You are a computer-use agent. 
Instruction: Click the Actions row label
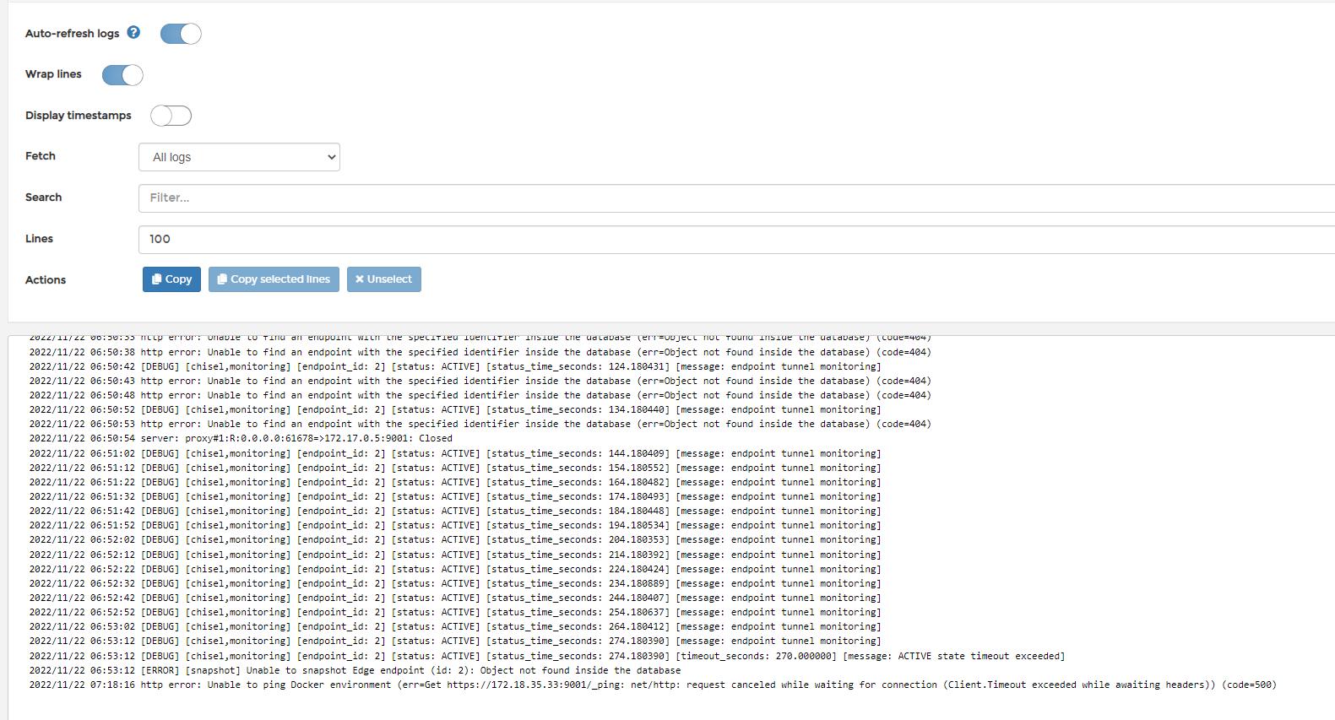46,279
